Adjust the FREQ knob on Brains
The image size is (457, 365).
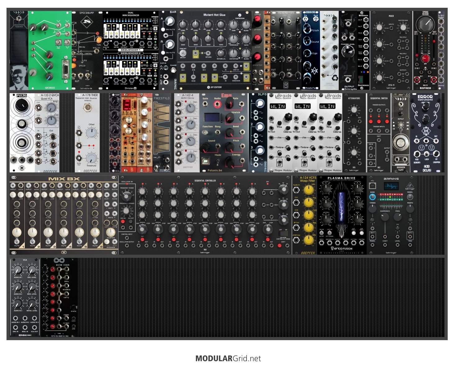[x=398, y=217]
